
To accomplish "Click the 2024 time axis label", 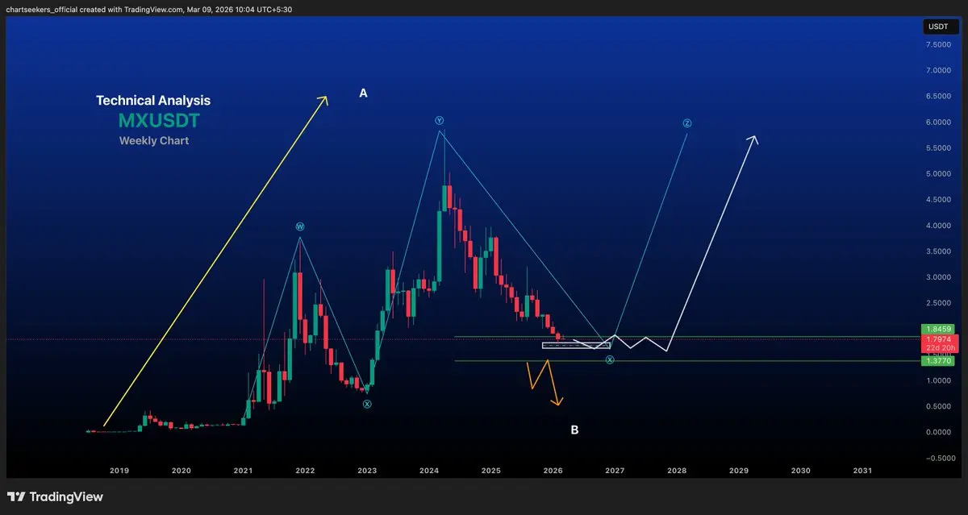I will coord(429,470).
